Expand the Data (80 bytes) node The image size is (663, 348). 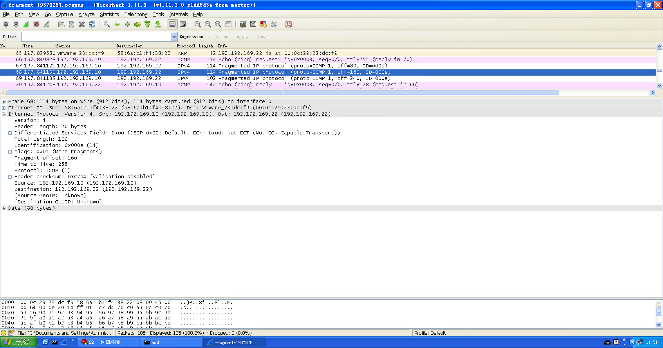tap(4, 208)
